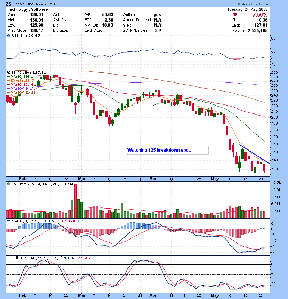Click the P/E -53.63 value
288x299 pixels.
point(107,15)
